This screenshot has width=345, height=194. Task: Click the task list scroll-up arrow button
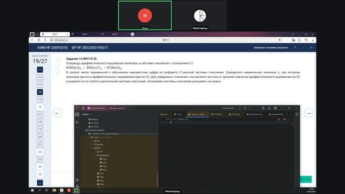pos(40,70)
